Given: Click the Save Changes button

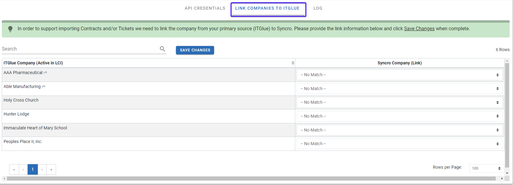Looking at the screenshot, I should [195, 50].
